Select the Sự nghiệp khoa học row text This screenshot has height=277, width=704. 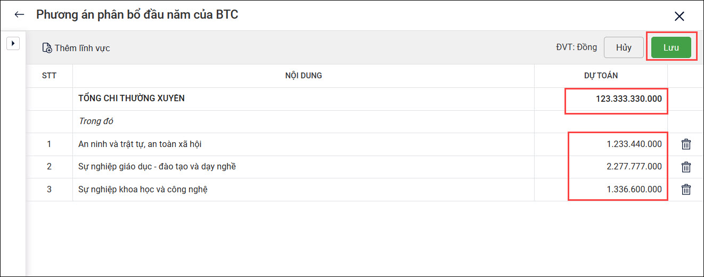coord(142,189)
